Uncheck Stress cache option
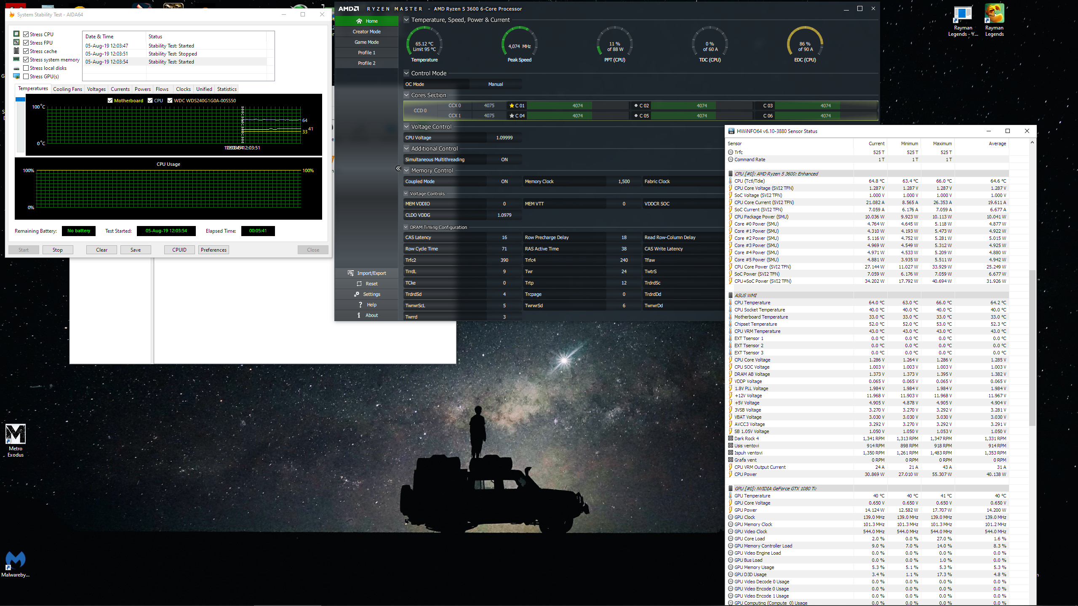This screenshot has width=1078, height=606. (x=26, y=51)
